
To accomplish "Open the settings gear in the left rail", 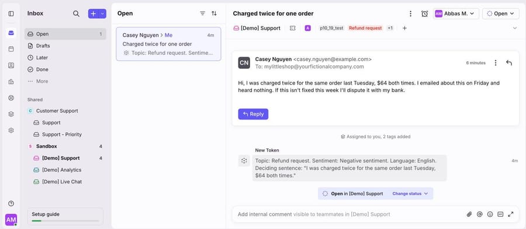I will [11, 131].
